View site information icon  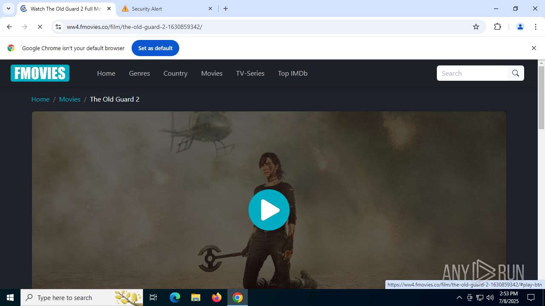pyautogui.click(x=58, y=27)
